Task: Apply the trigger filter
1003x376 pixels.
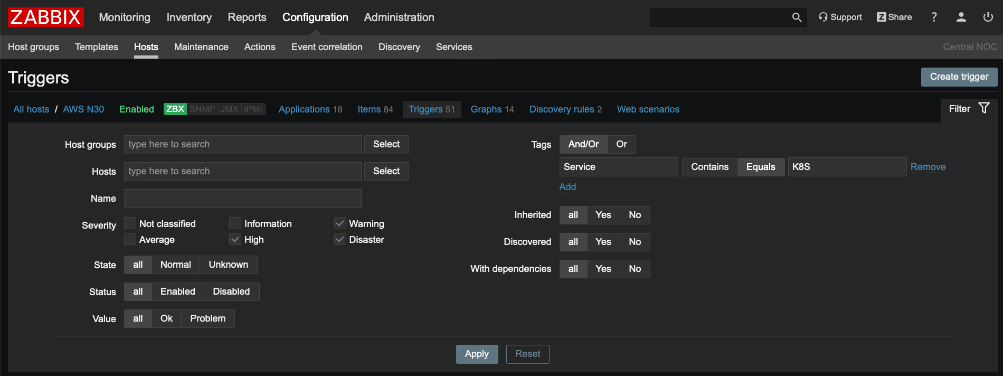Action: tap(477, 354)
